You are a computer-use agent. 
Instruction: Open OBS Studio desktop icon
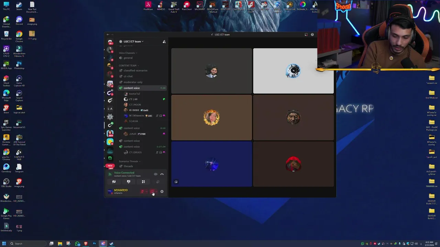click(x=6, y=183)
